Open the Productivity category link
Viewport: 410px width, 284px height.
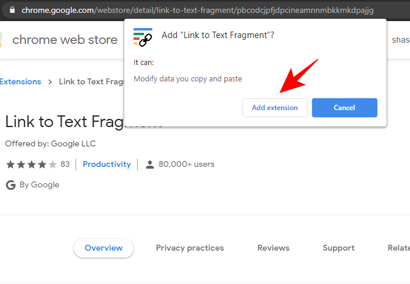click(107, 165)
